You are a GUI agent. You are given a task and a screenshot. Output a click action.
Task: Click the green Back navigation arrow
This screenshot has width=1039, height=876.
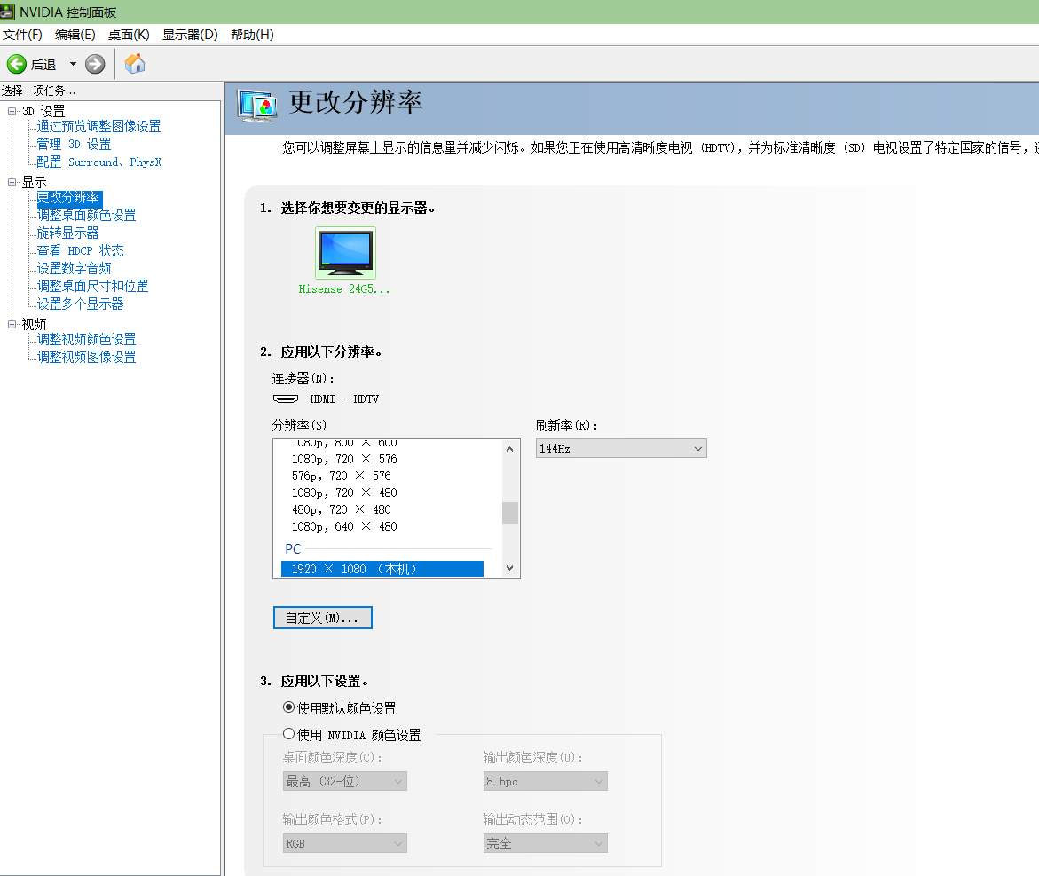(17, 63)
